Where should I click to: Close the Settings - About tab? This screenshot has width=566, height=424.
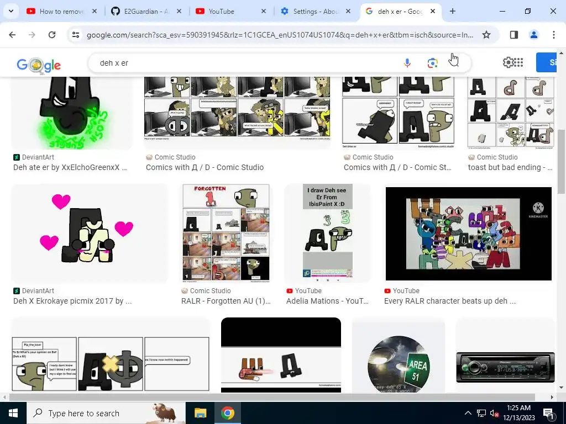[x=348, y=11]
